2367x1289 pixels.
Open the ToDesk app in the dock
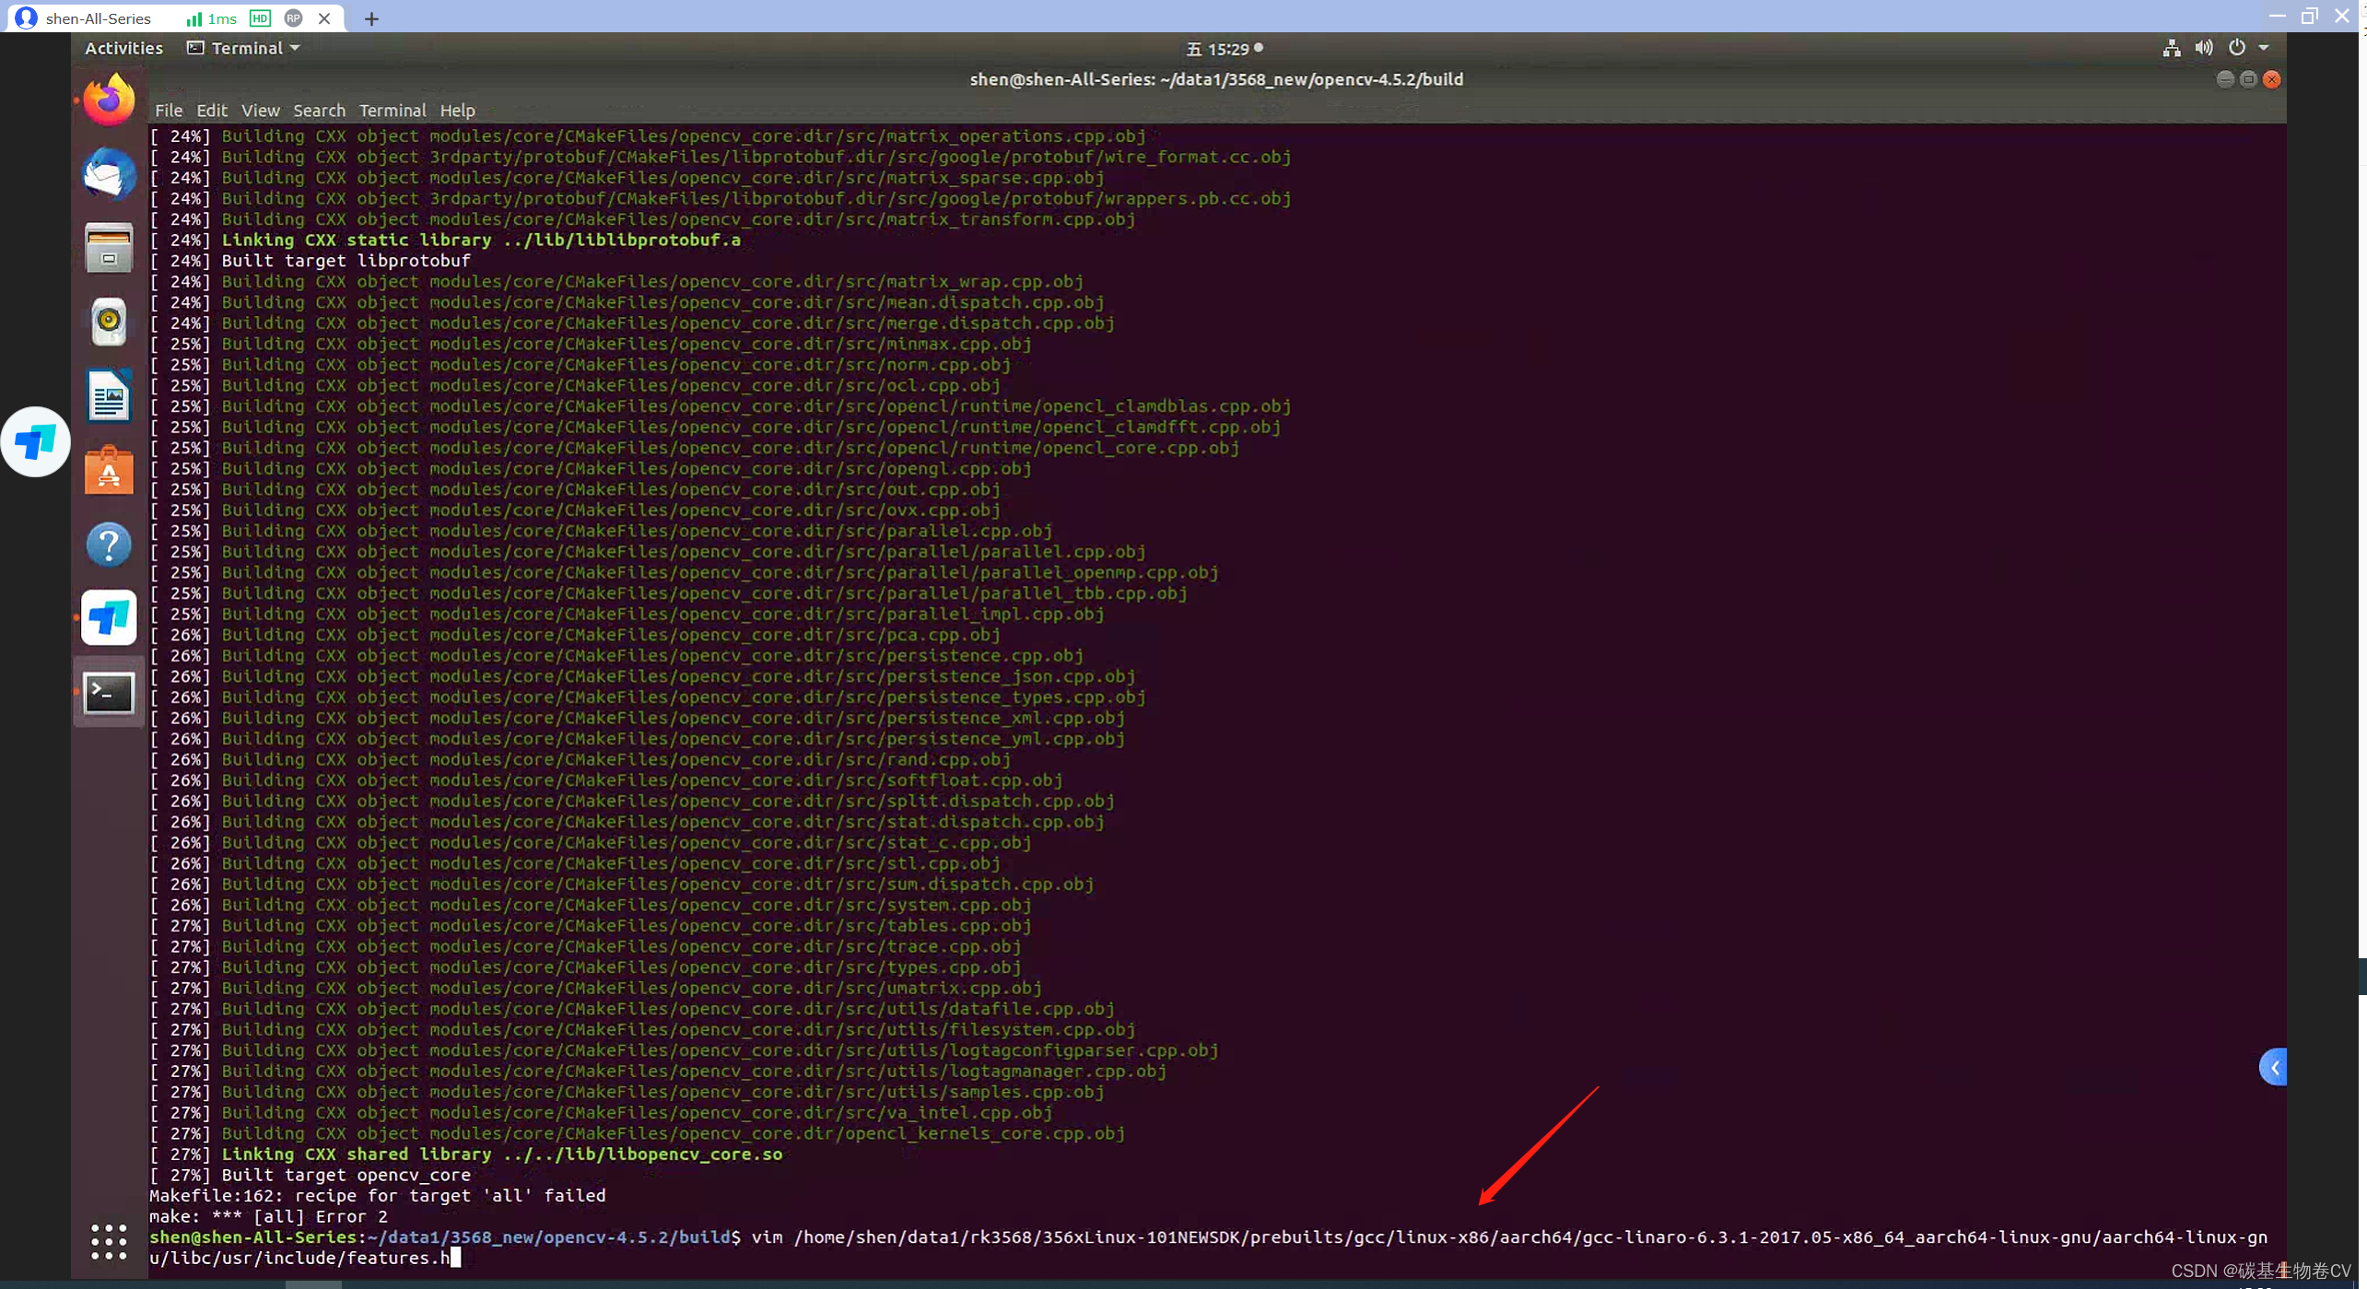tap(109, 617)
